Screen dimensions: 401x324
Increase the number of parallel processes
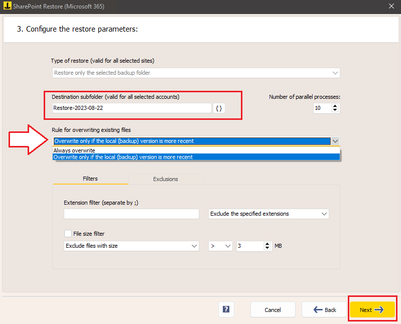tap(335, 106)
